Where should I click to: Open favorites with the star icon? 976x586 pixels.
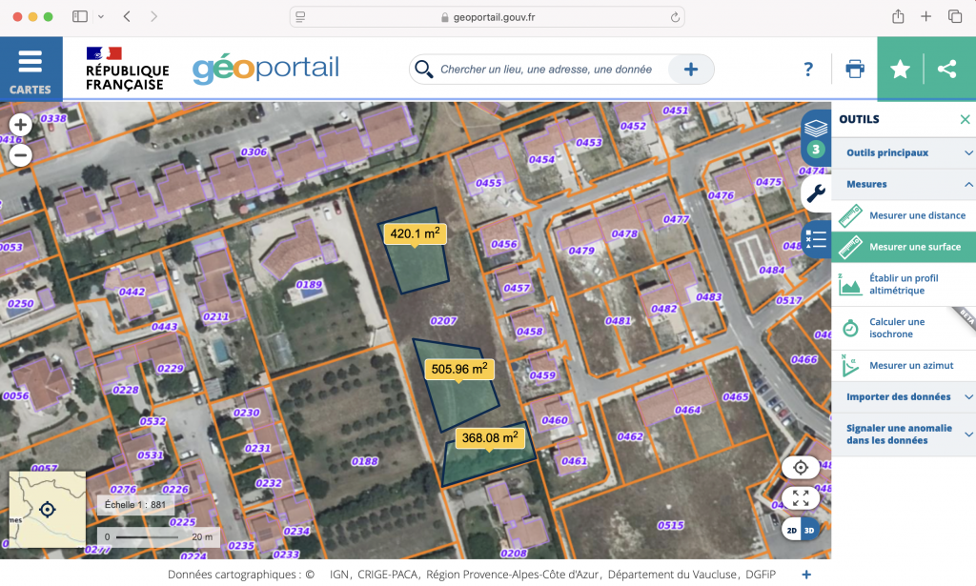[x=900, y=70]
